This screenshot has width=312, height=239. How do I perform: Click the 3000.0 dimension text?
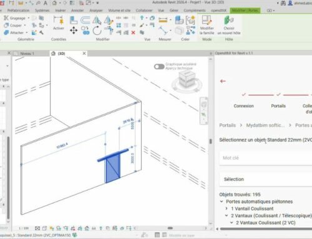pyautogui.click(x=132, y=158)
